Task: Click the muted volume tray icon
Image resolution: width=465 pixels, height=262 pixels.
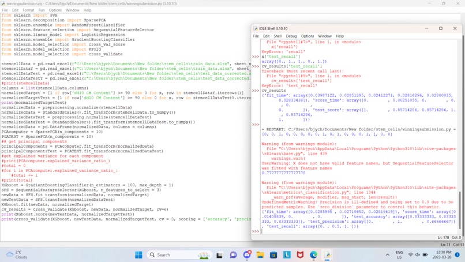Action: (418, 255)
